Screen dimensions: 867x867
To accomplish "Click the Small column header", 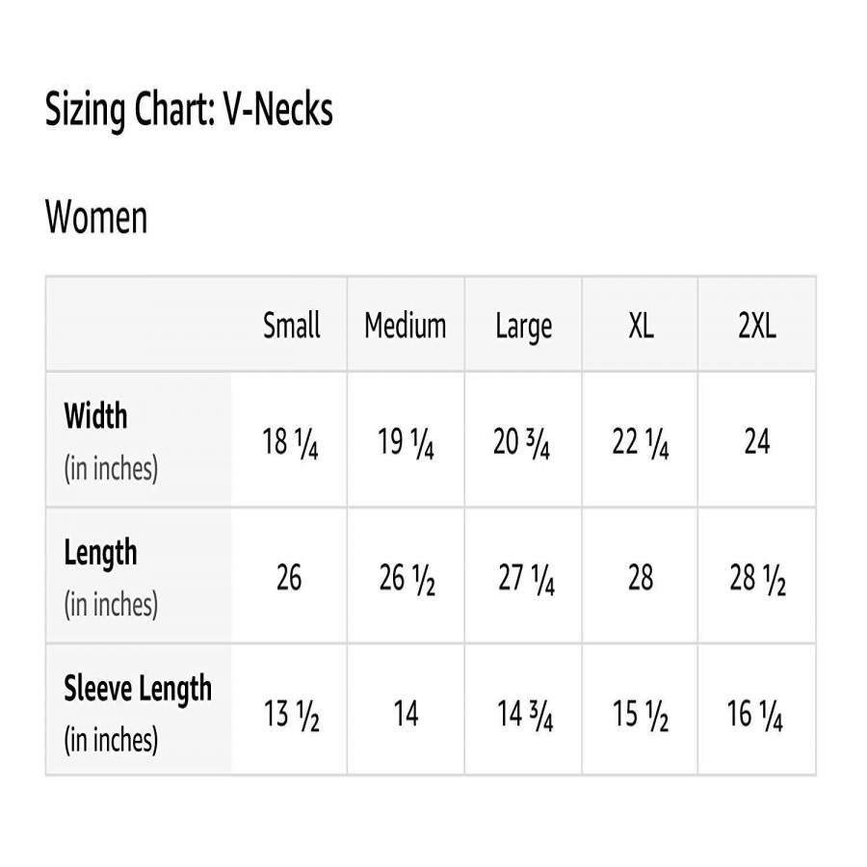I will (x=291, y=326).
